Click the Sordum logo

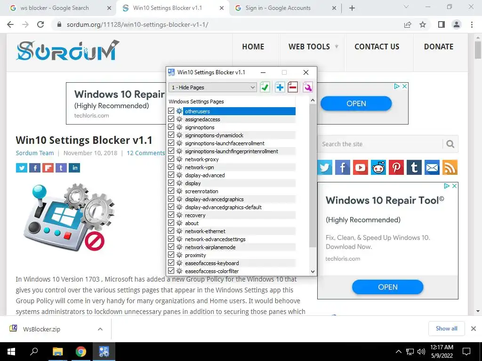point(68,50)
